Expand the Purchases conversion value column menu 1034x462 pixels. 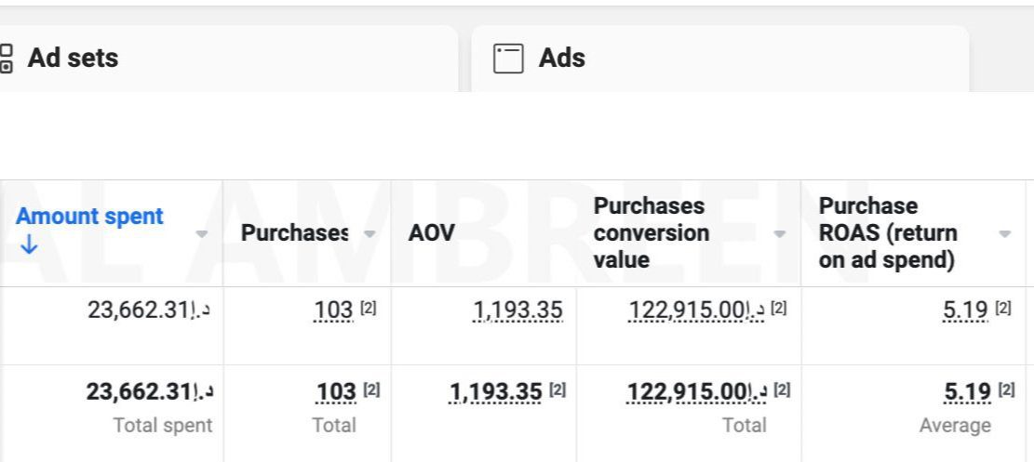[x=779, y=233]
